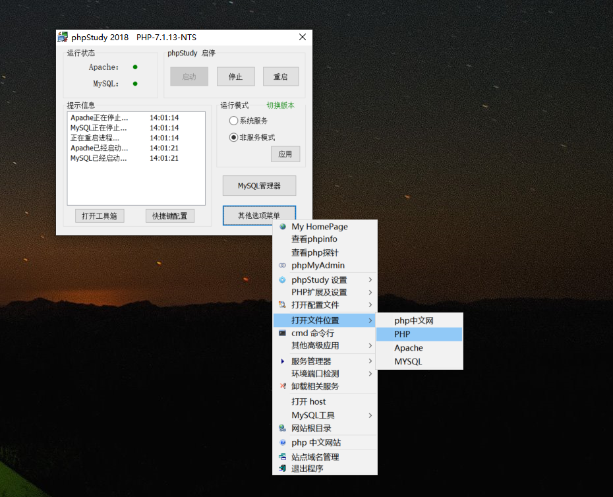613x497 pixels.
Task: Choose 查看php探针 from the menu
Action: [x=325, y=252]
